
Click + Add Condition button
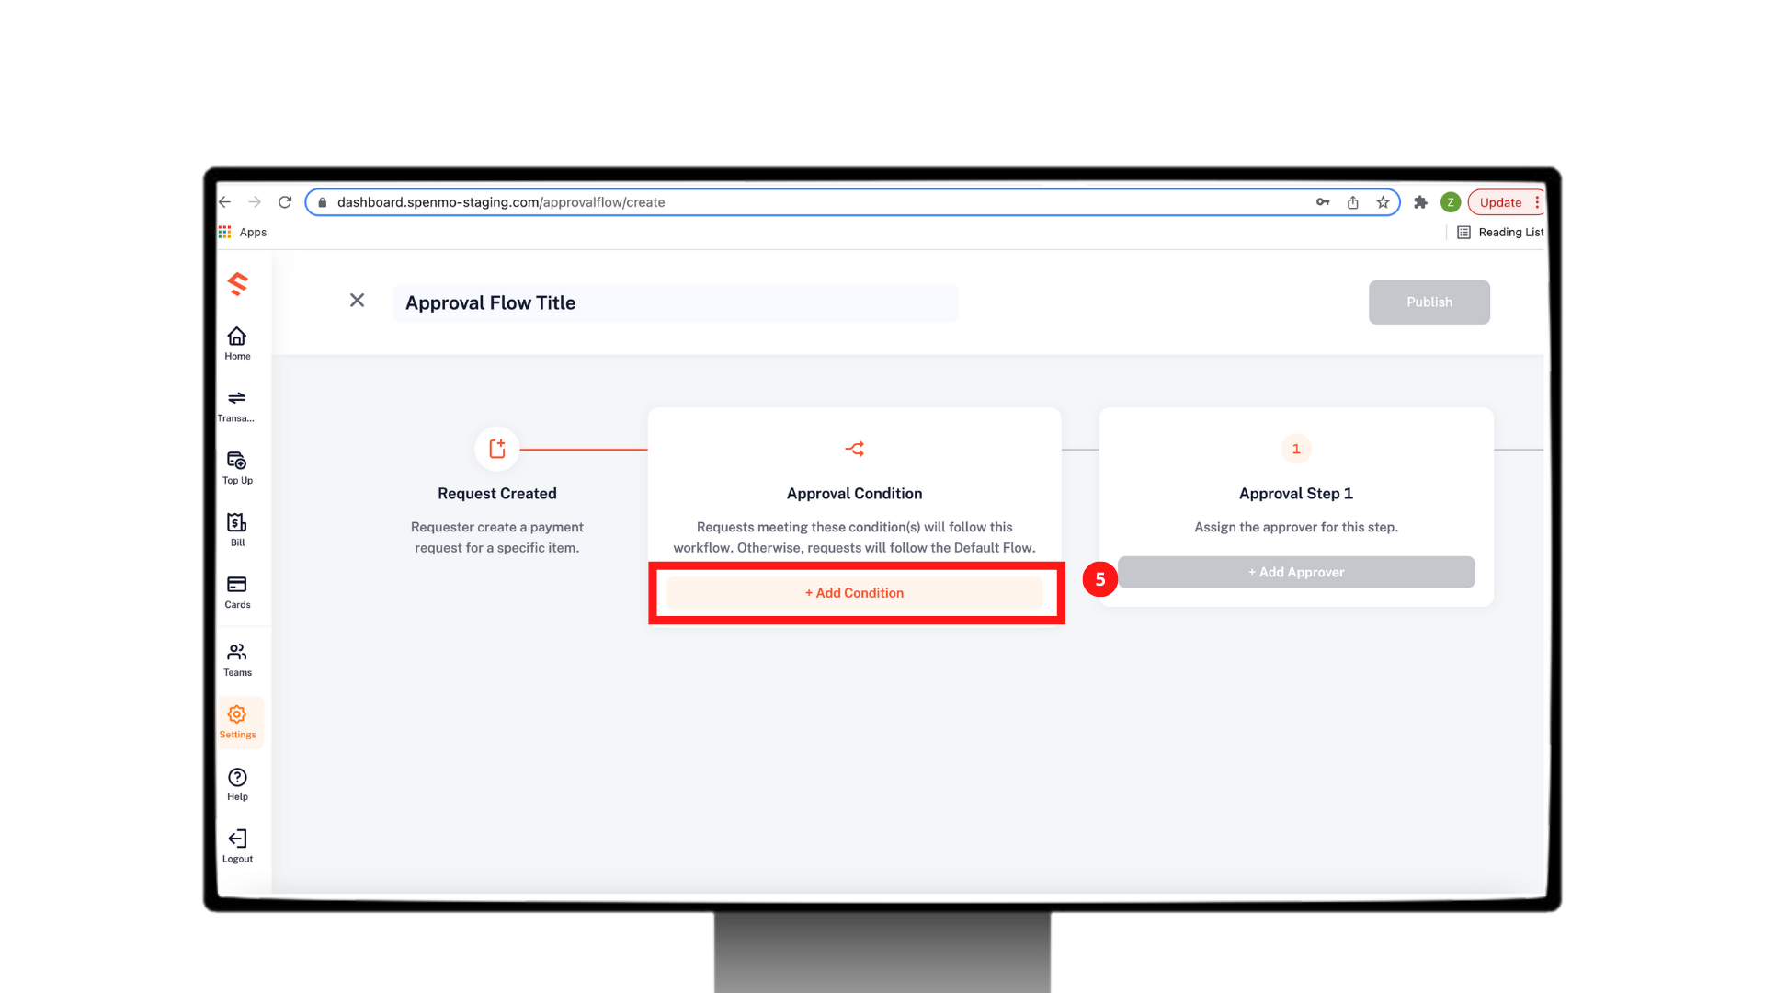coord(854,593)
